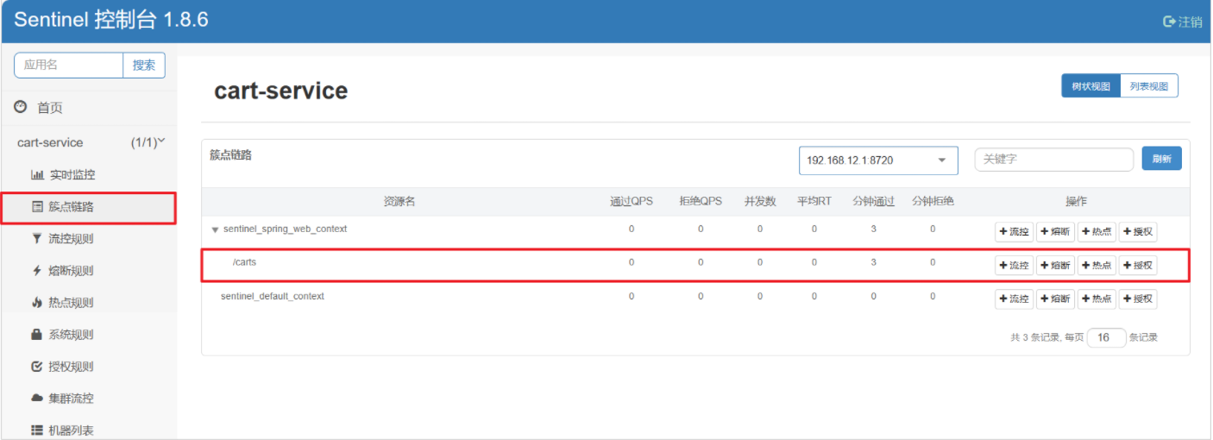This screenshot has height=440, width=1213.
Task: Click the page size field showing 16
Action: point(1107,338)
